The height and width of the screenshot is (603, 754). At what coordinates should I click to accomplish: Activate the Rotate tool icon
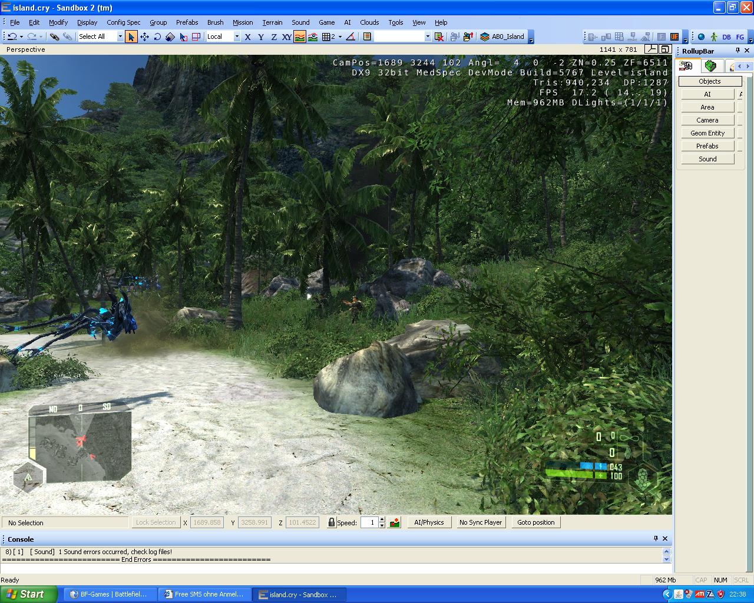click(x=157, y=37)
